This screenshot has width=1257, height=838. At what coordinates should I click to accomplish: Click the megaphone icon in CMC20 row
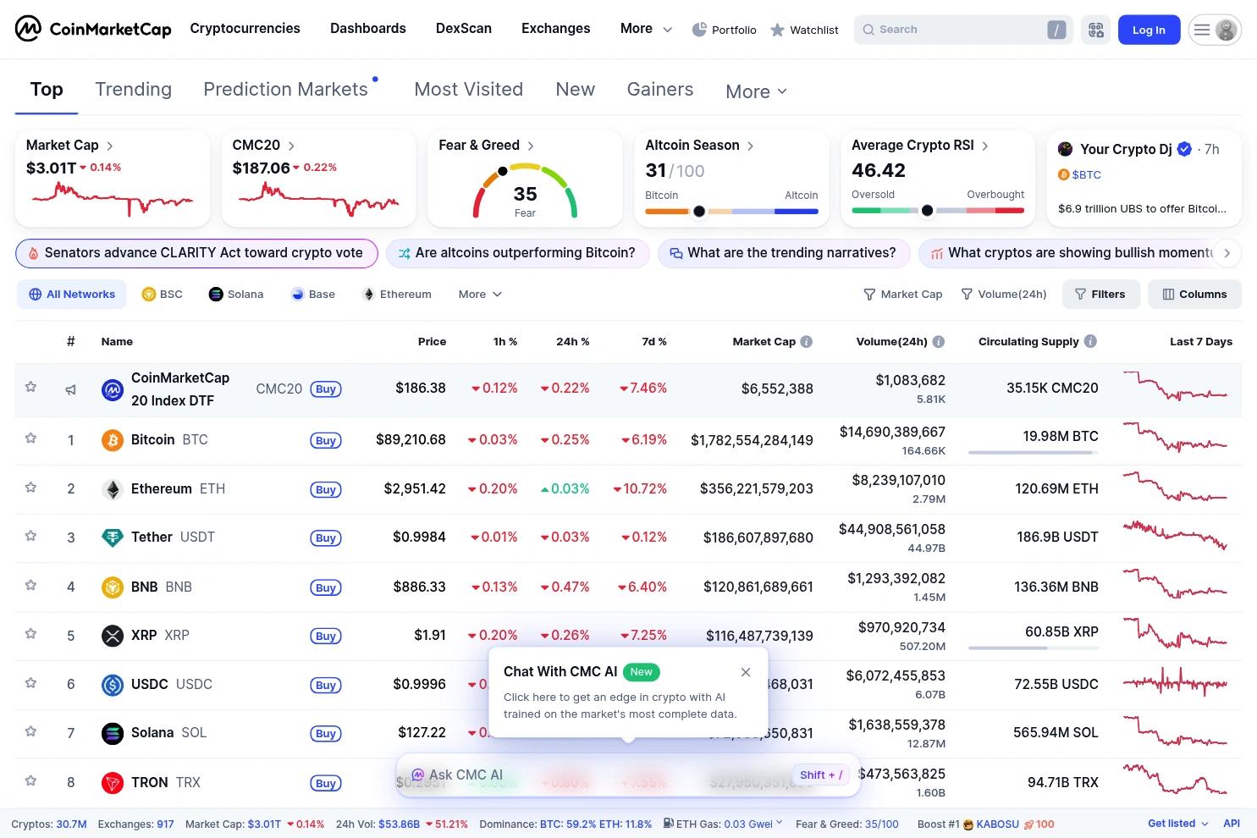click(71, 389)
